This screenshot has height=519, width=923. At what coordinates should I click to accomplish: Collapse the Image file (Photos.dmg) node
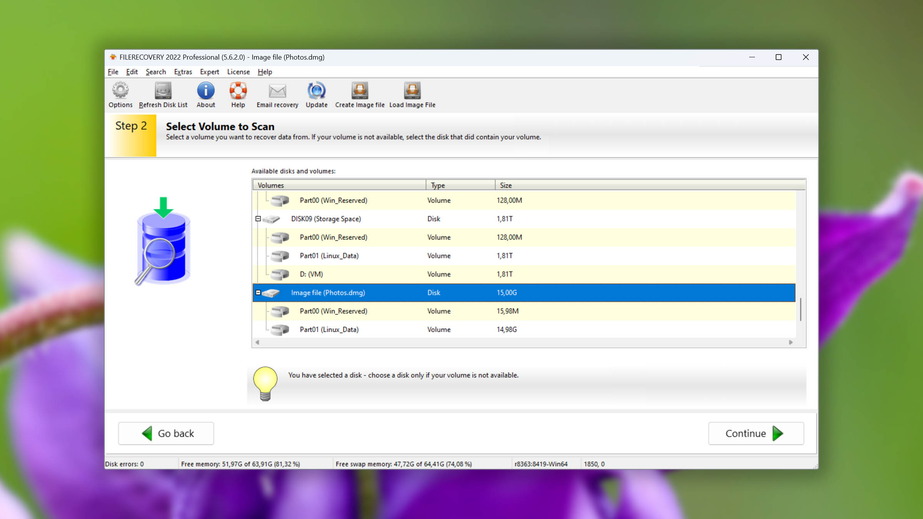[258, 293]
